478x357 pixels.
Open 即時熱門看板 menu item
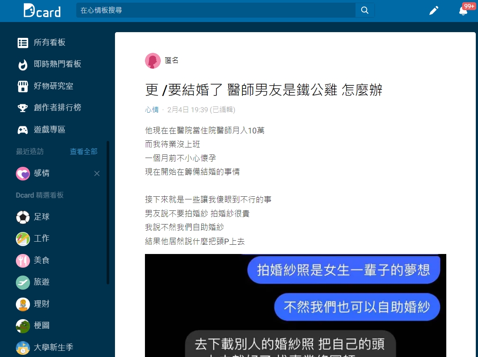click(x=57, y=64)
